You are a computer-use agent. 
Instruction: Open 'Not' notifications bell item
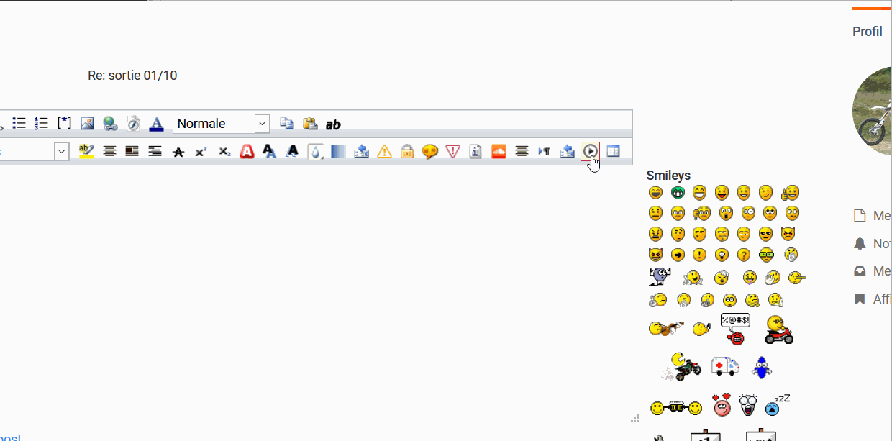pos(873,244)
